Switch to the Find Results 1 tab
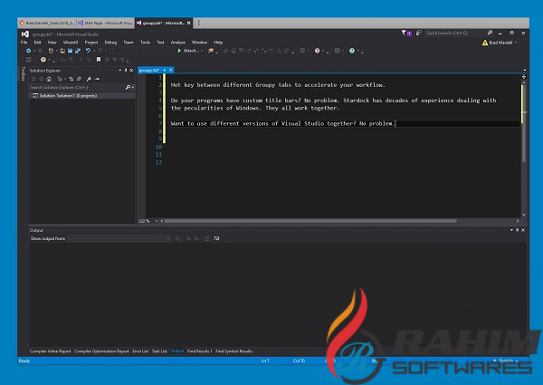 [x=199, y=351]
